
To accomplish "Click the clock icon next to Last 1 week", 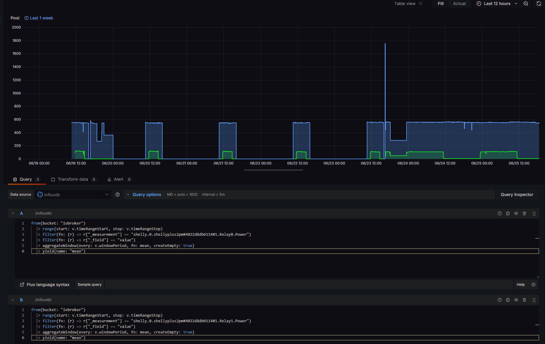I will coord(27,18).
